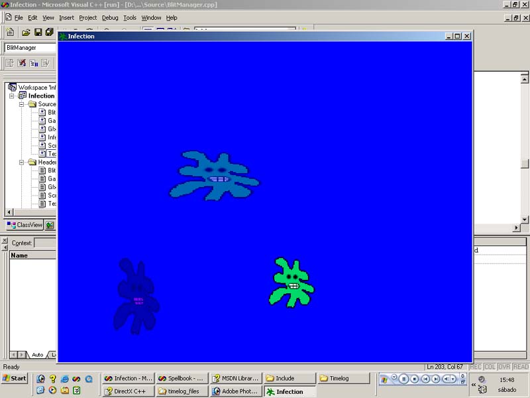Open the Debug menu
Viewport: 530px width, 398px height.
(110, 18)
